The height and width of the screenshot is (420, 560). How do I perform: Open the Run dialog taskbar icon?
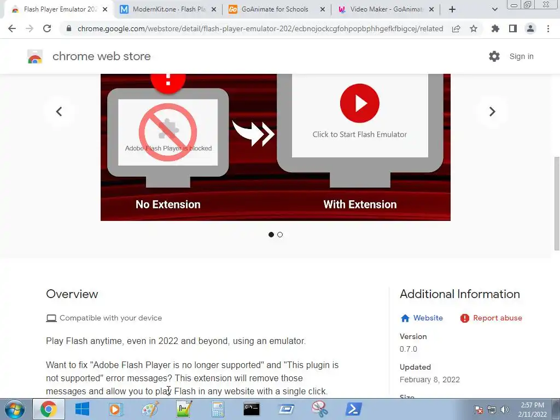tap(285, 409)
